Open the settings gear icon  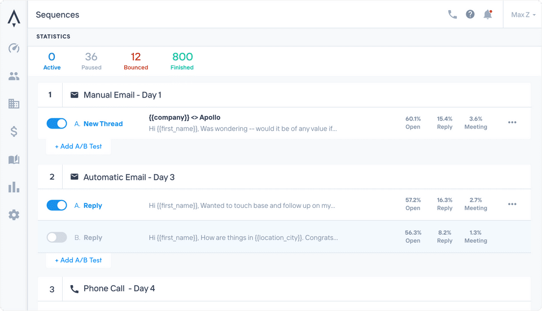click(x=14, y=215)
